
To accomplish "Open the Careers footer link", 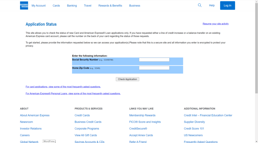I will click(x=25, y=135).
